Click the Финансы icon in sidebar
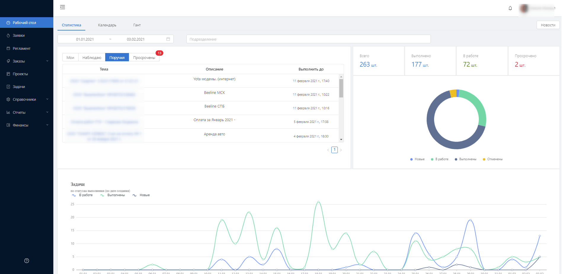 [x=8, y=125]
